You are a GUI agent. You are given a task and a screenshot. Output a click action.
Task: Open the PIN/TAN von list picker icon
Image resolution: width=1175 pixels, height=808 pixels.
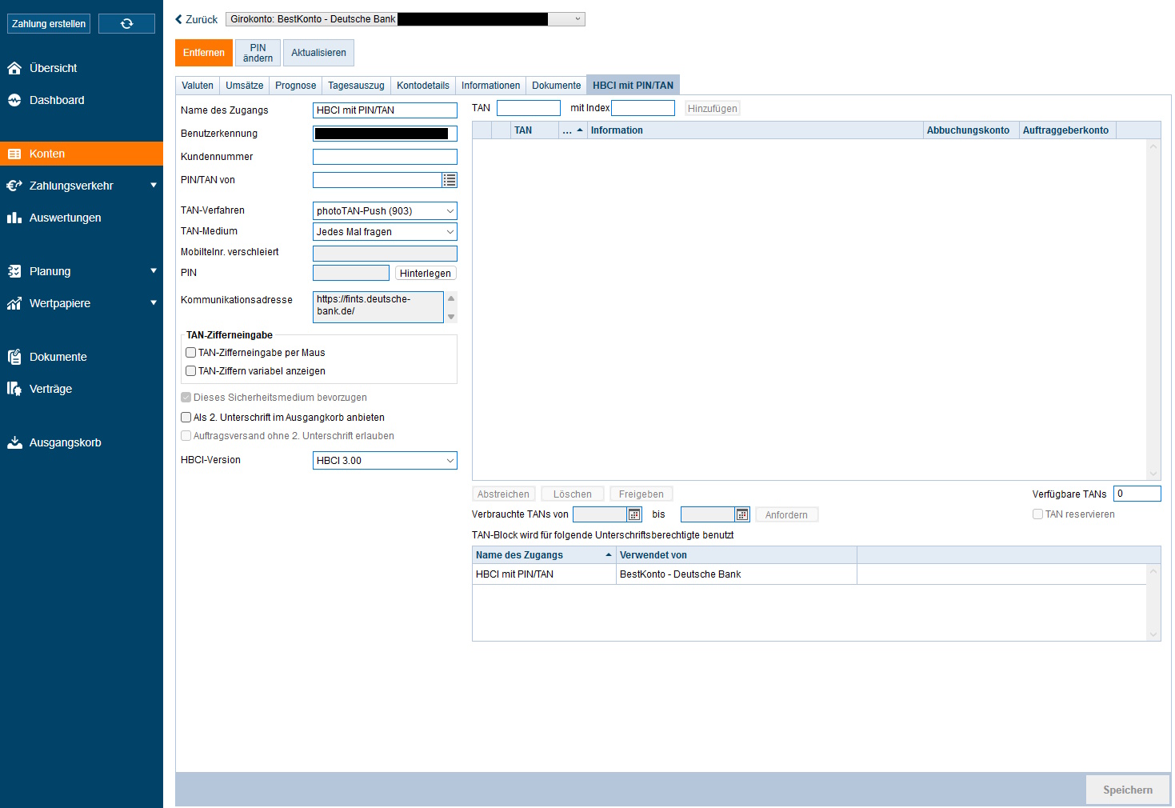[450, 180]
